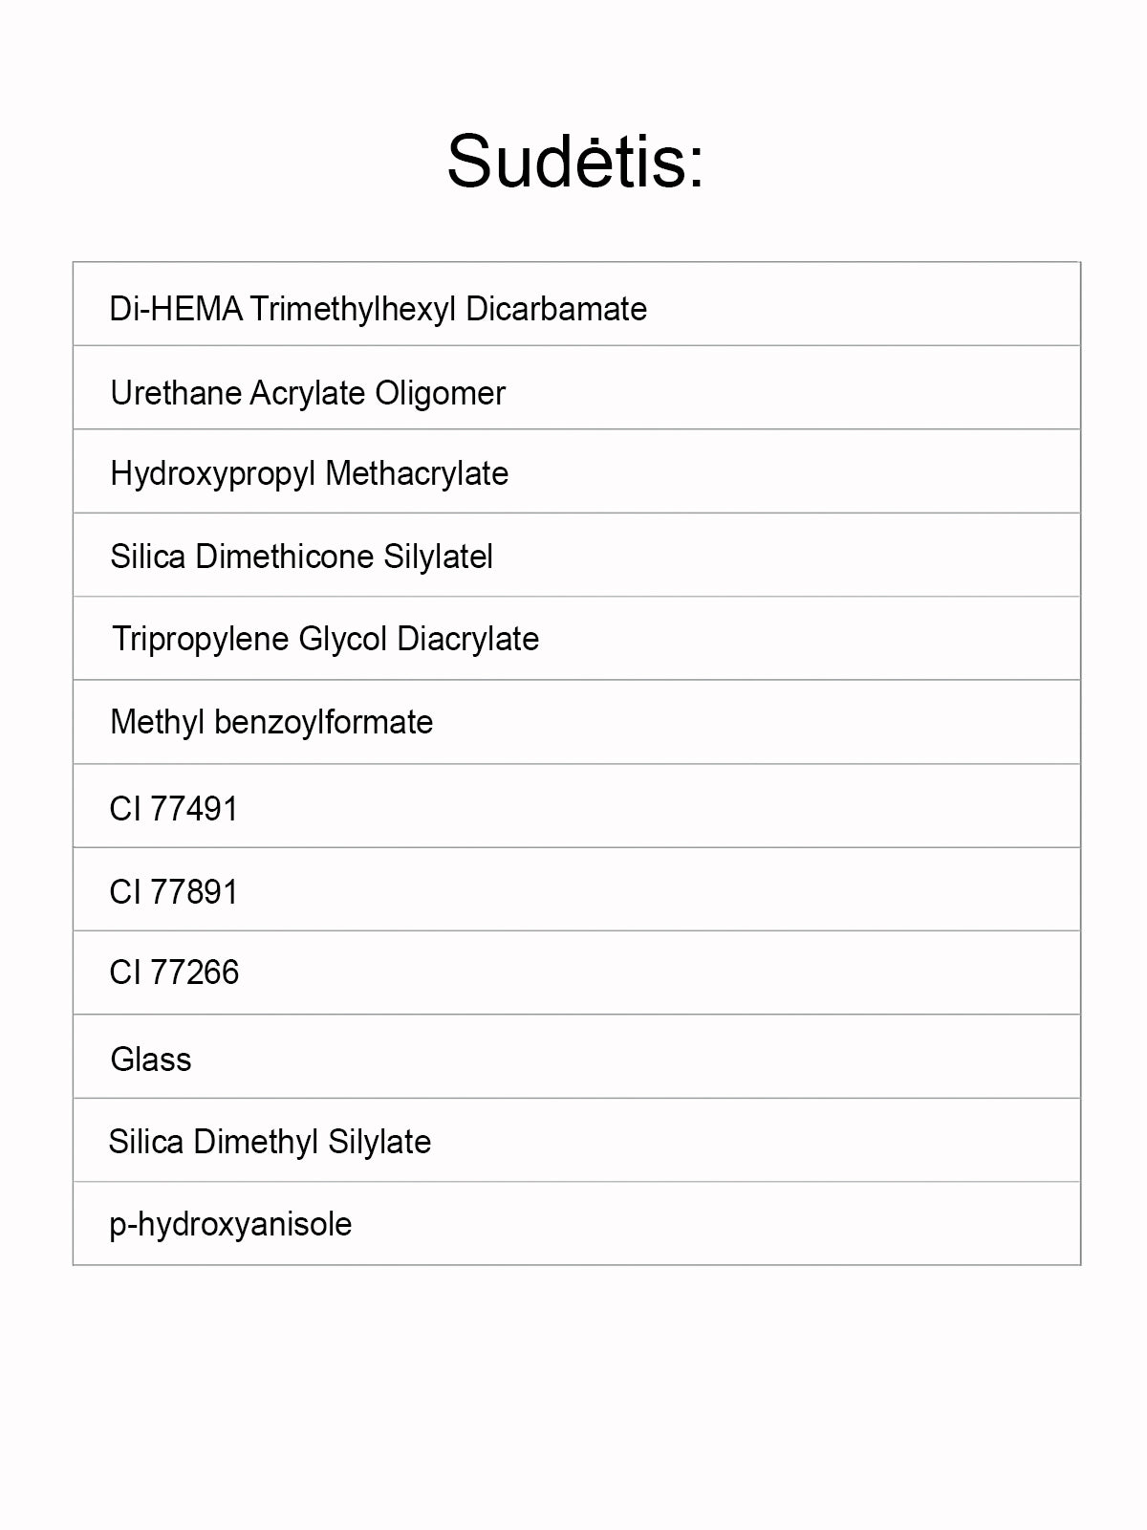
Task: Click the Methyl benzoylformate entry
Action: click(x=271, y=722)
